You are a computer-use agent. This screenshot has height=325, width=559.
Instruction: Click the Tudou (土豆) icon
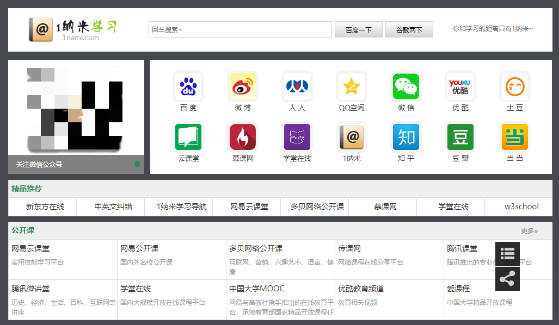point(515,86)
